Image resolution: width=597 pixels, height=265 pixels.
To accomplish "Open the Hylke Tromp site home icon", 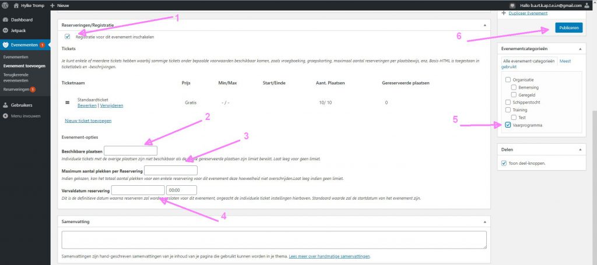I will [17, 5].
